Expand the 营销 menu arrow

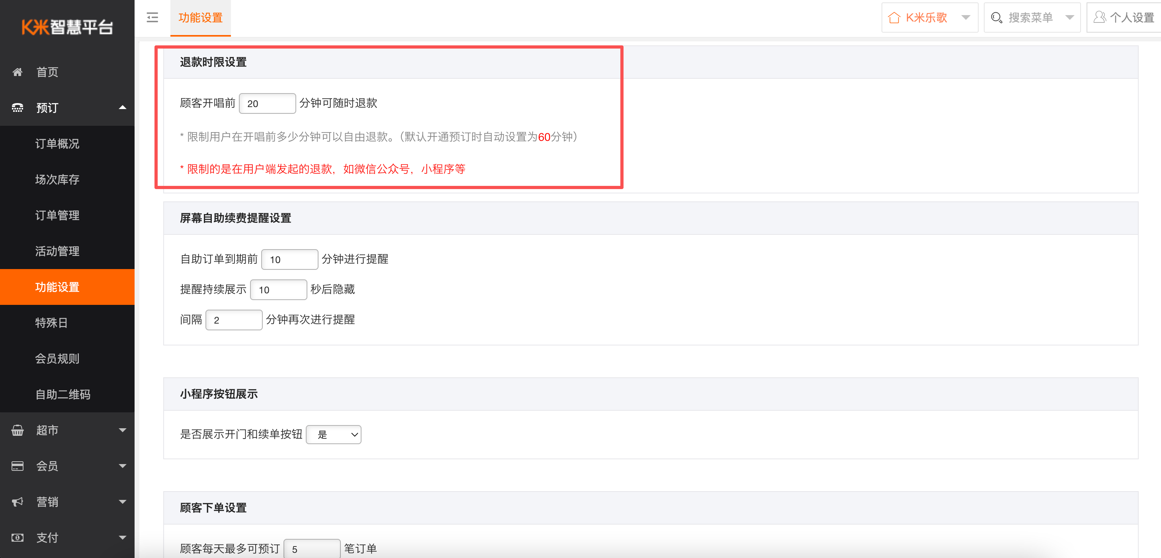(x=122, y=502)
